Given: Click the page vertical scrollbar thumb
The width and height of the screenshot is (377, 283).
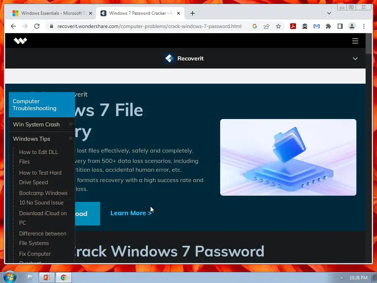Looking at the screenshot, I should pos(369,44).
